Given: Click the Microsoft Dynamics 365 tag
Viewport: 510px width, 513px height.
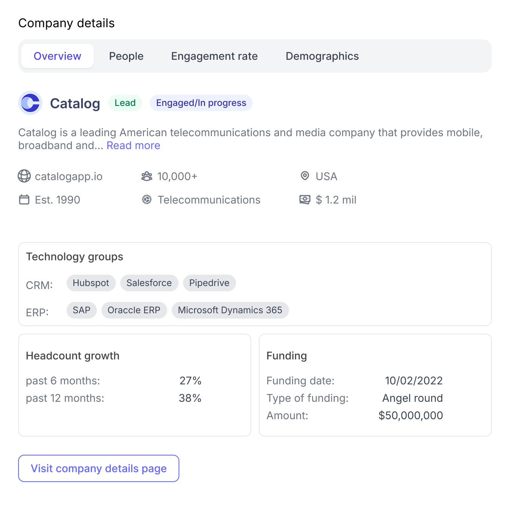Looking at the screenshot, I should coord(230,310).
